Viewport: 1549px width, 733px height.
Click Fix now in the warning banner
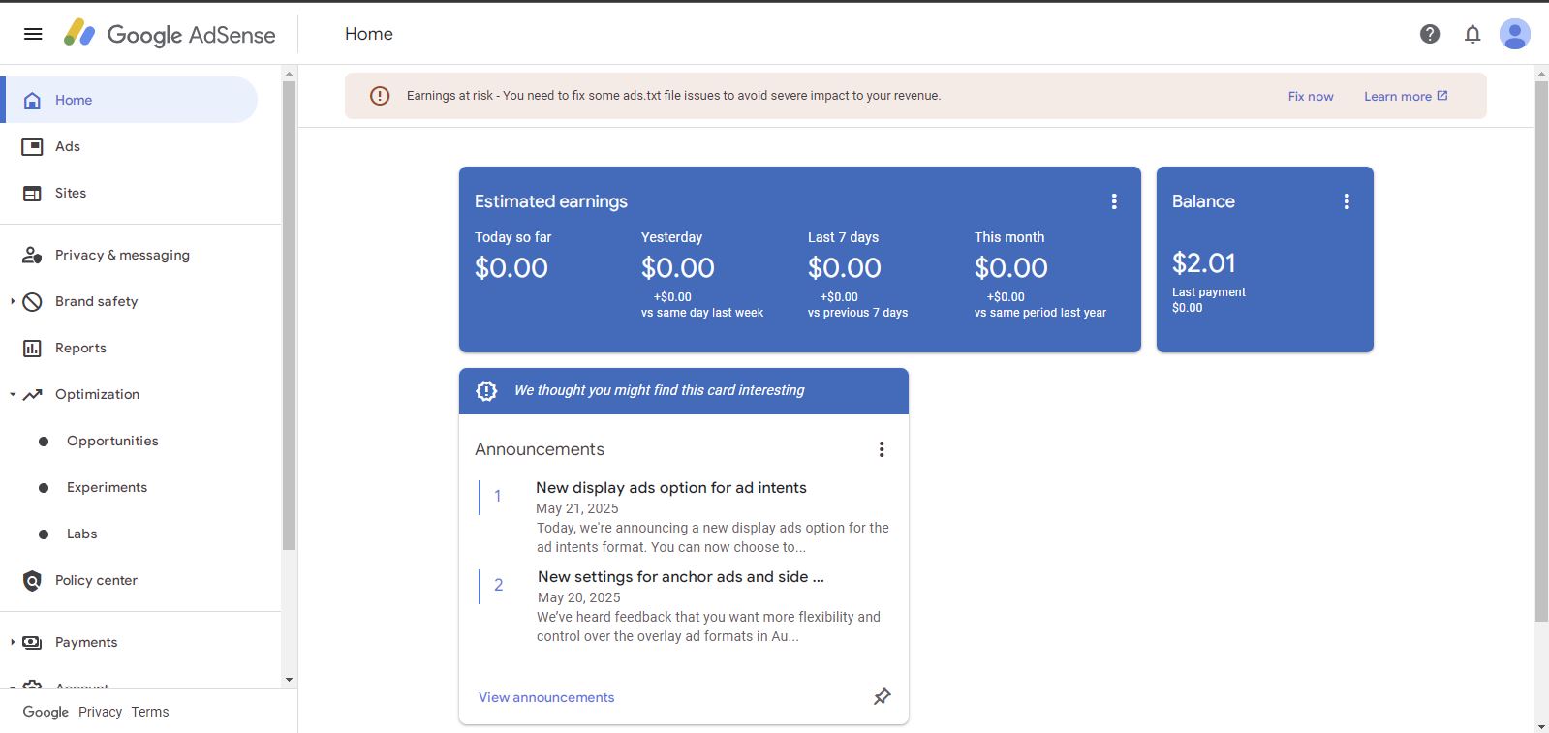click(1311, 96)
